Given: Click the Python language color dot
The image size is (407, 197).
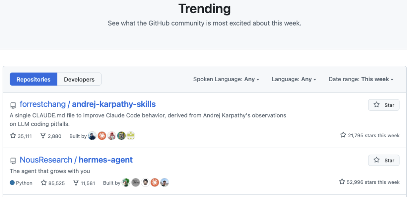Looking at the screenshot, I should (12, 183).
